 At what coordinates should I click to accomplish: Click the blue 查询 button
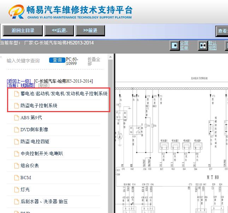[x=57, y=60]
